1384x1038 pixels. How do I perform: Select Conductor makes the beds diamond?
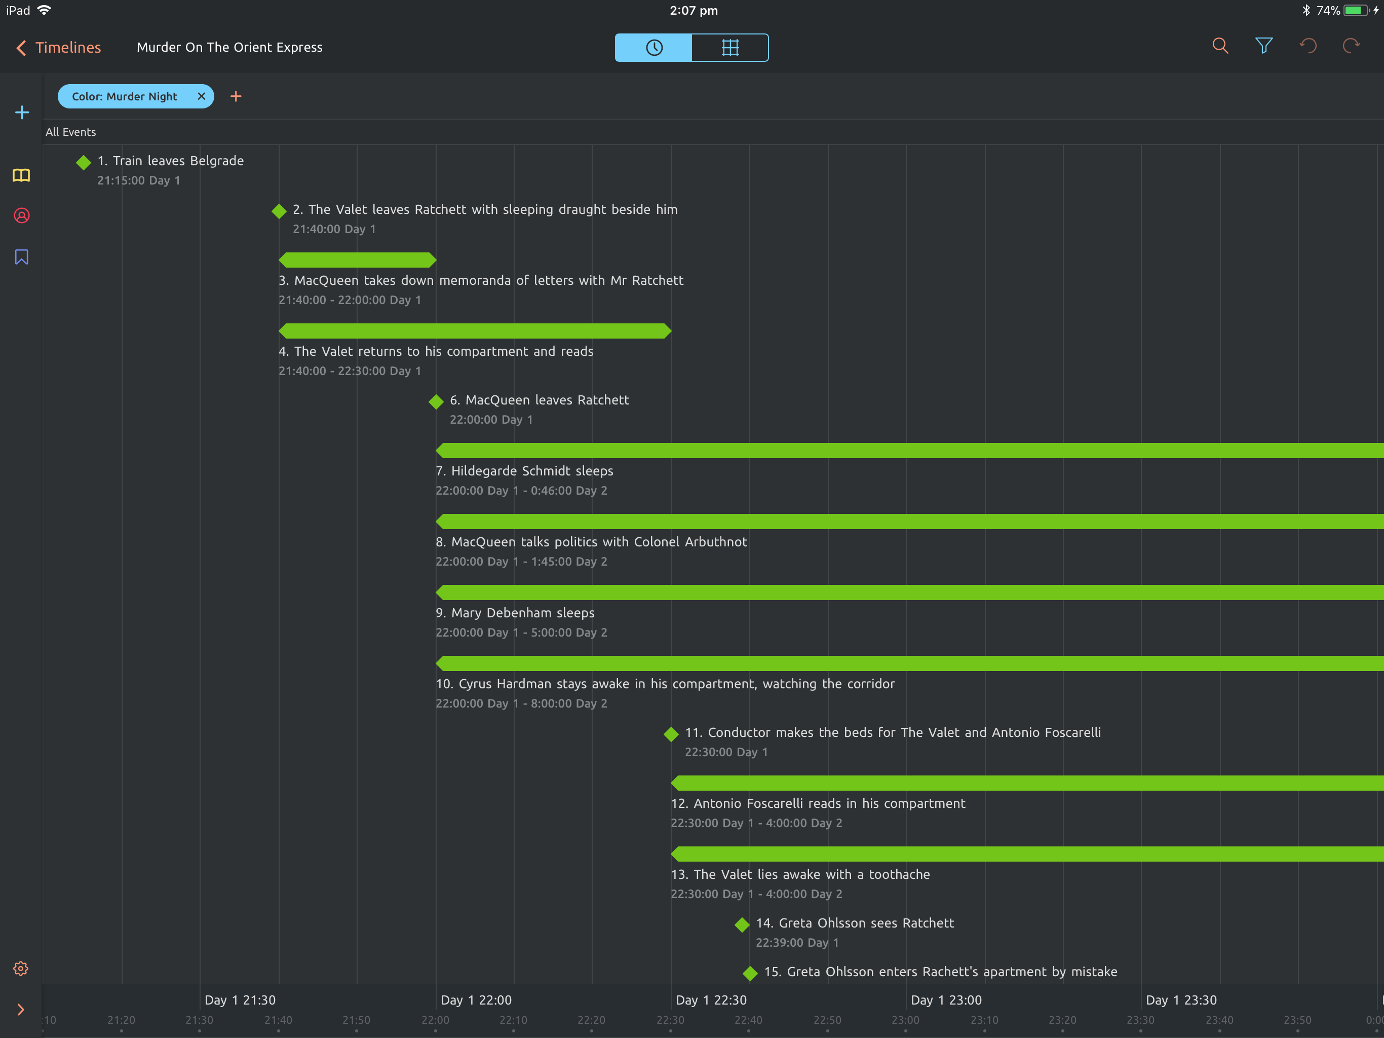(x=671, y=734)
